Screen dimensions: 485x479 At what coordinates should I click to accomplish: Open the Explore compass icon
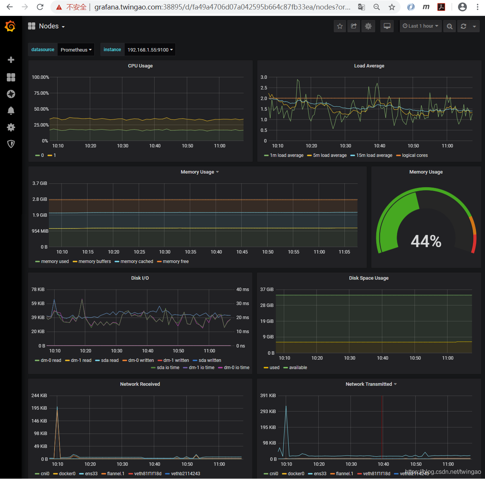11,94
